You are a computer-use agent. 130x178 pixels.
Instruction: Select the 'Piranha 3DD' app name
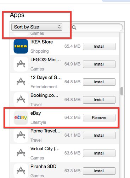point(43,167)
